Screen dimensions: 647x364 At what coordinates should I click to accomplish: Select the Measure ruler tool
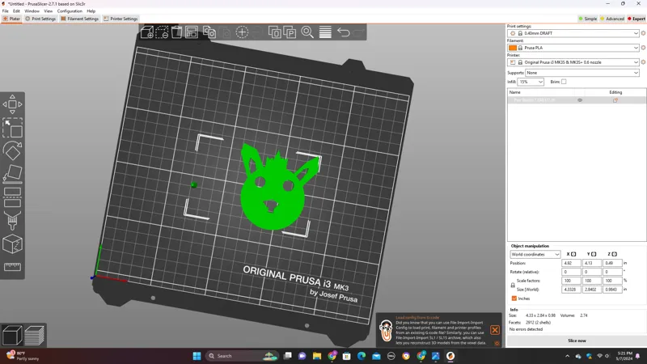[12, 267]
